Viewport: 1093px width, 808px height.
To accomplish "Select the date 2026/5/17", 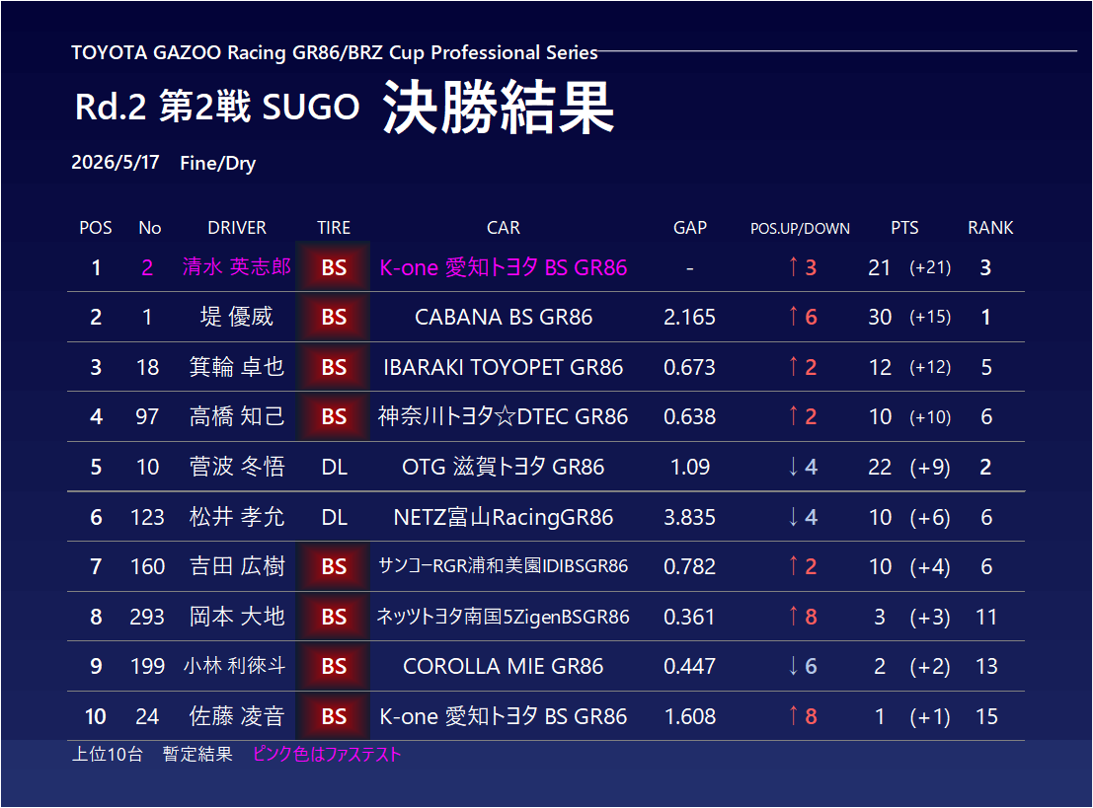I will point(115,163).
